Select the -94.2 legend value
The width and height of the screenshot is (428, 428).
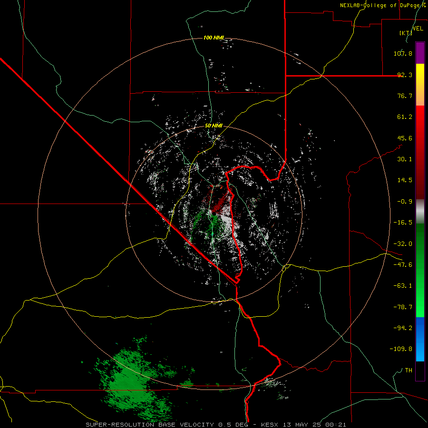point(403,328)
